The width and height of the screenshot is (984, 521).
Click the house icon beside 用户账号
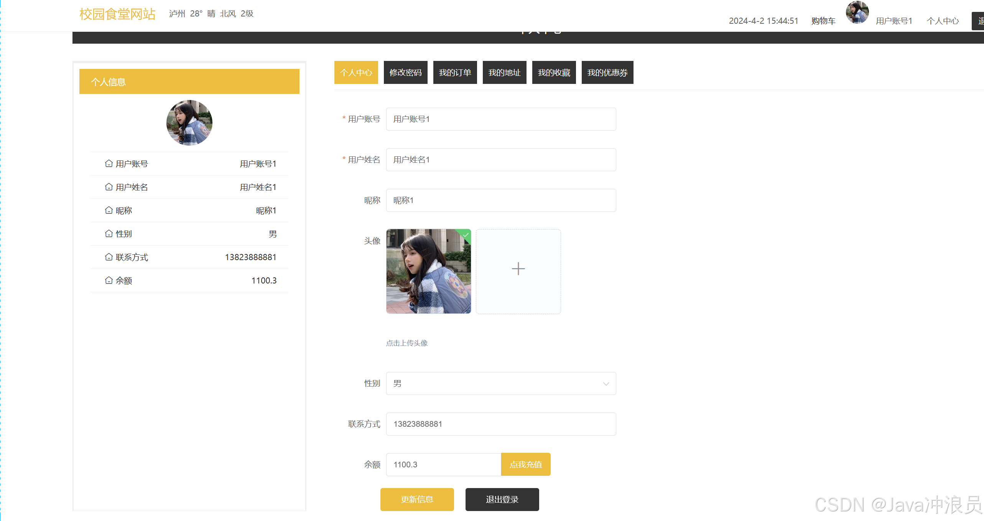[x=109, y=164]
